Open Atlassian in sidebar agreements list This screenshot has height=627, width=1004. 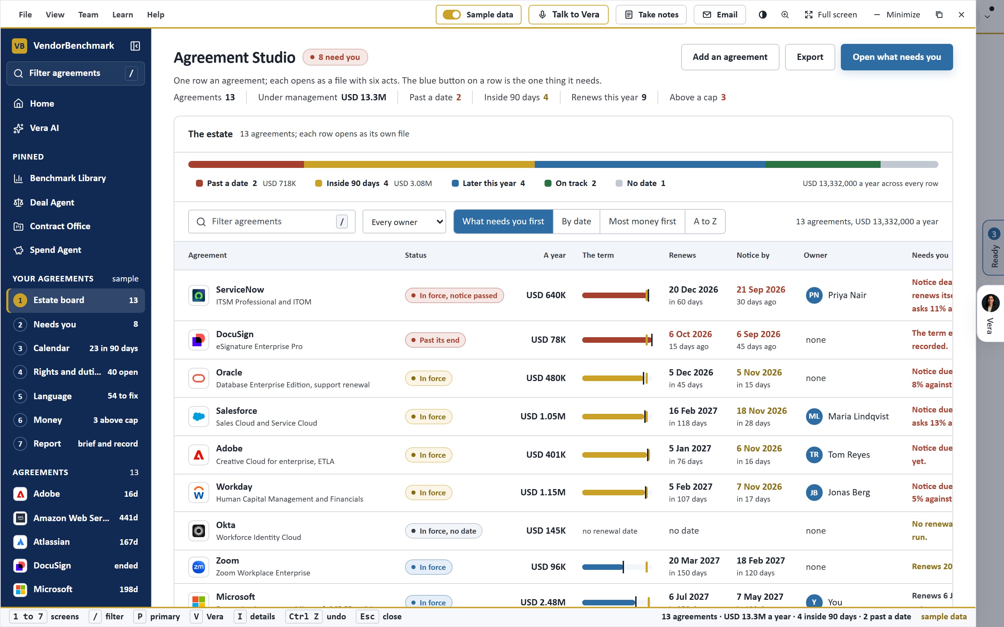pos(76,542)
